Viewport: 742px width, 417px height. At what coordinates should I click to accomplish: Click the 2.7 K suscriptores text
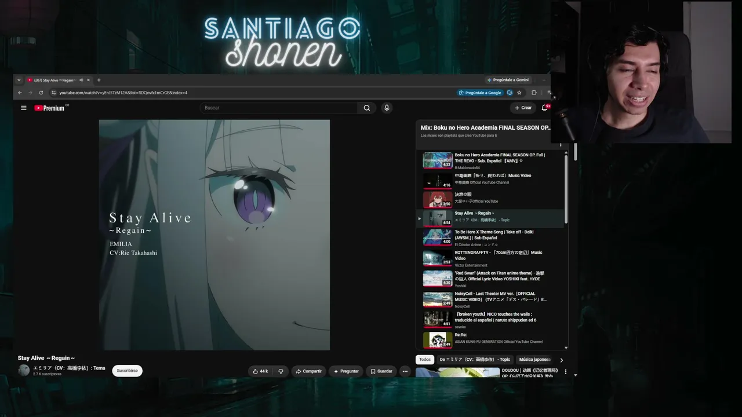pos(48,374)
